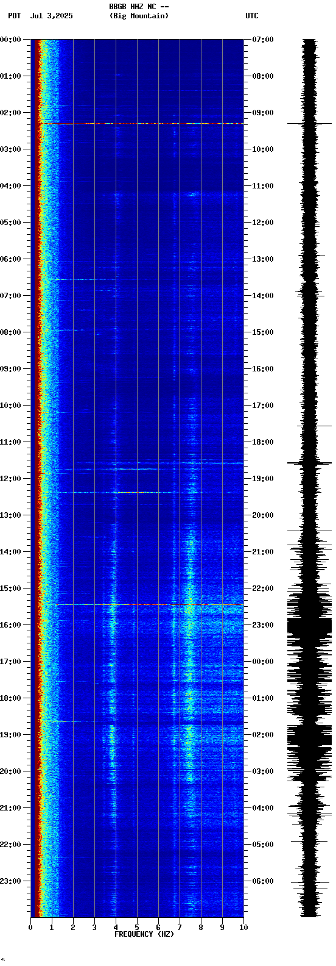Click the UTC time label '06:00'
336x966 pixels.
tap(263, 881)
